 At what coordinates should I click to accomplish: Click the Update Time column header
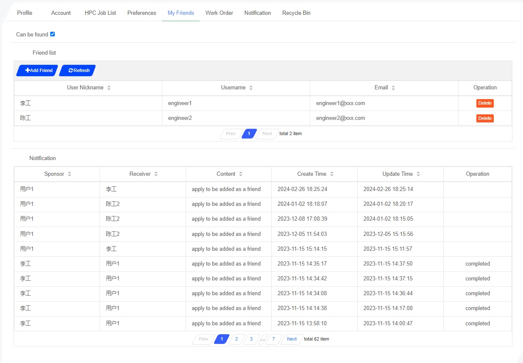coord(401,174)
